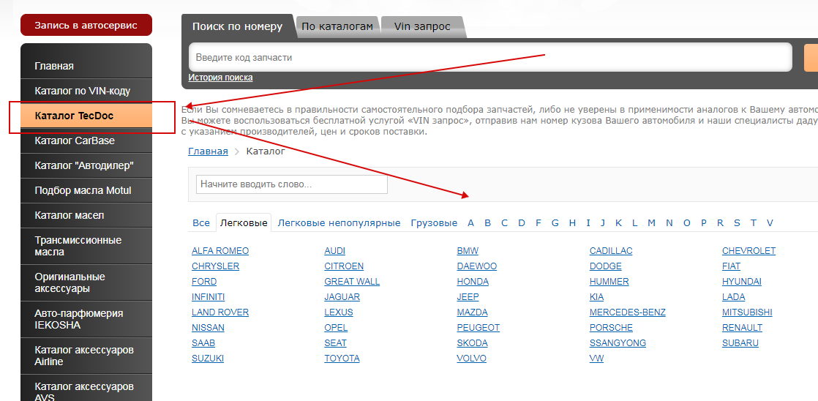Filter brands by letter F
This screenshot has height=401, width=818.
pyautogui.click(x=539, y=223)
